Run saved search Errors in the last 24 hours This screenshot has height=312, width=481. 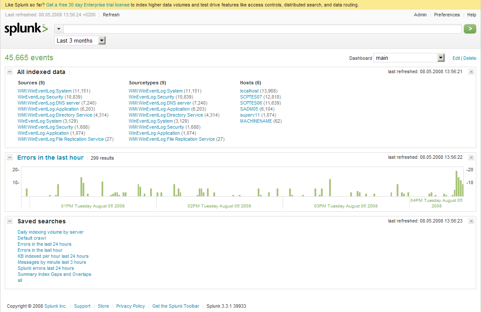44,244
